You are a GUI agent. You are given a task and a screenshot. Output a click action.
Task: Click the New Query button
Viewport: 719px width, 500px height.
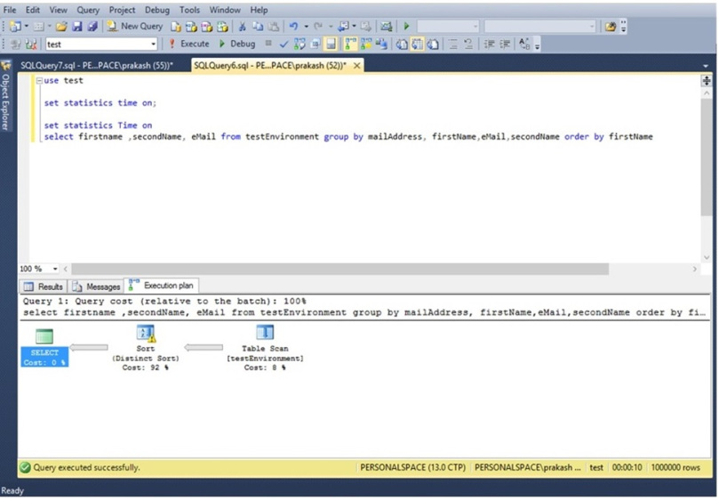pyautogui.click(x=134, y=27)
